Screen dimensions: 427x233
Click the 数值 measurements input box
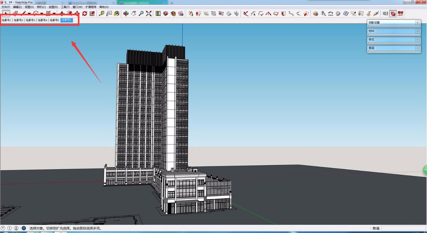coord(403,228)
